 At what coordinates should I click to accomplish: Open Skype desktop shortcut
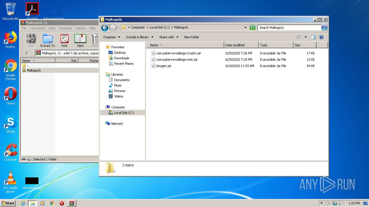point(10,124)
